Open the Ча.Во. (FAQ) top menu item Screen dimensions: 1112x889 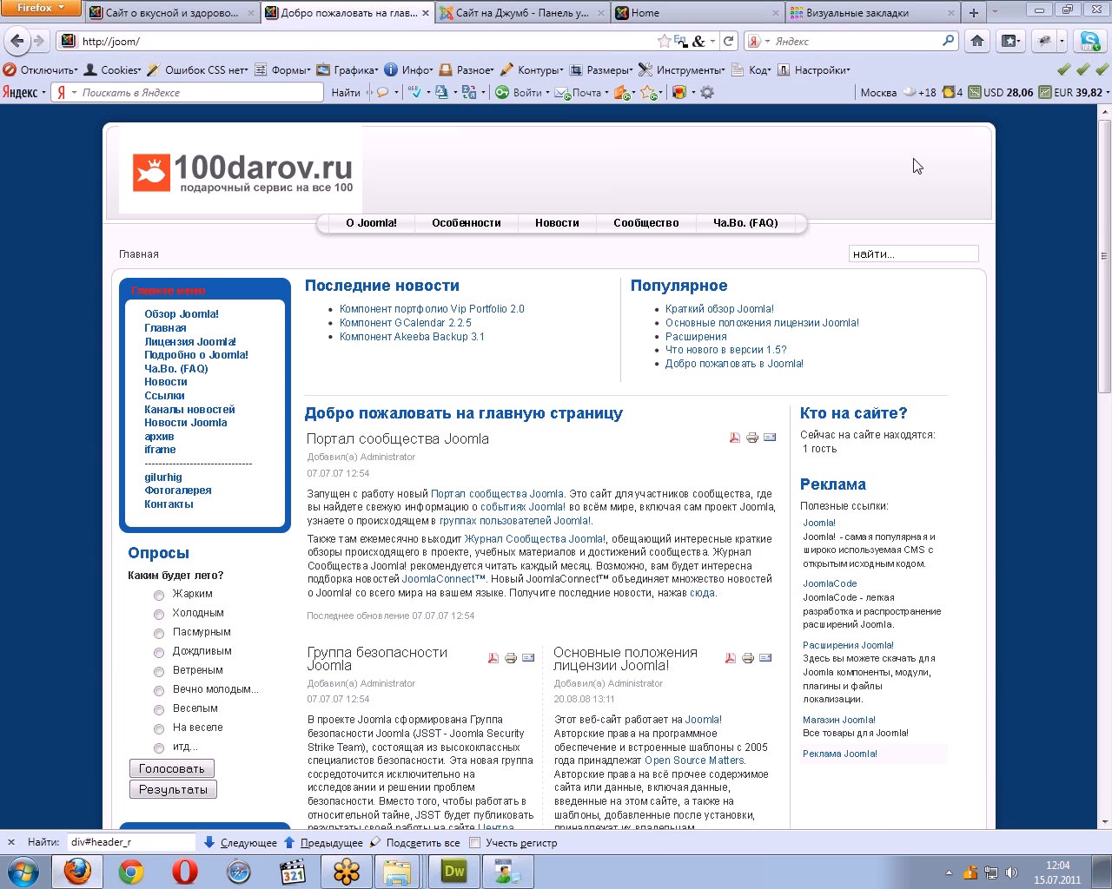click(x=745, y=223)
